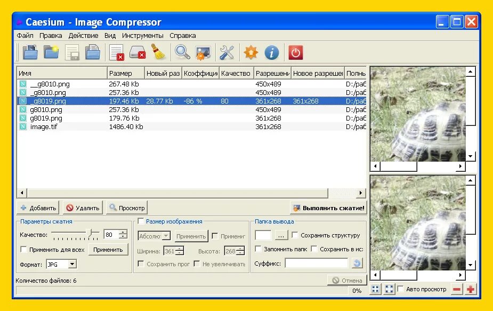493x311 pixels.
Task: Click the blue suffix reset icon
Action: 357,263
